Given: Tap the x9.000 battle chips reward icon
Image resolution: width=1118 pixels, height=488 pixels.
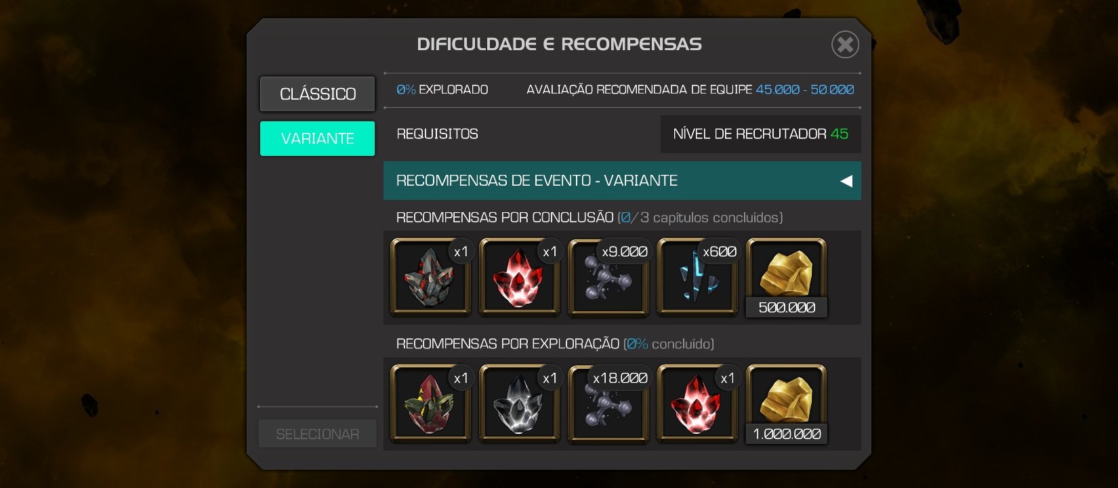Looking at the screenshot, I should (608, 277).
